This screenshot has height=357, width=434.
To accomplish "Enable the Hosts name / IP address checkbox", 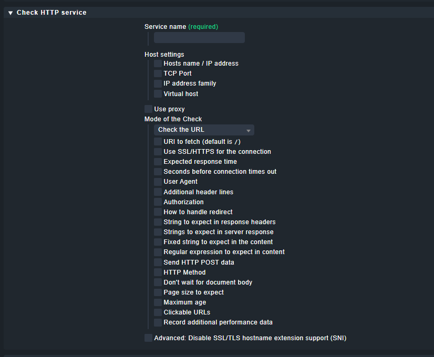I will point(158,64).
